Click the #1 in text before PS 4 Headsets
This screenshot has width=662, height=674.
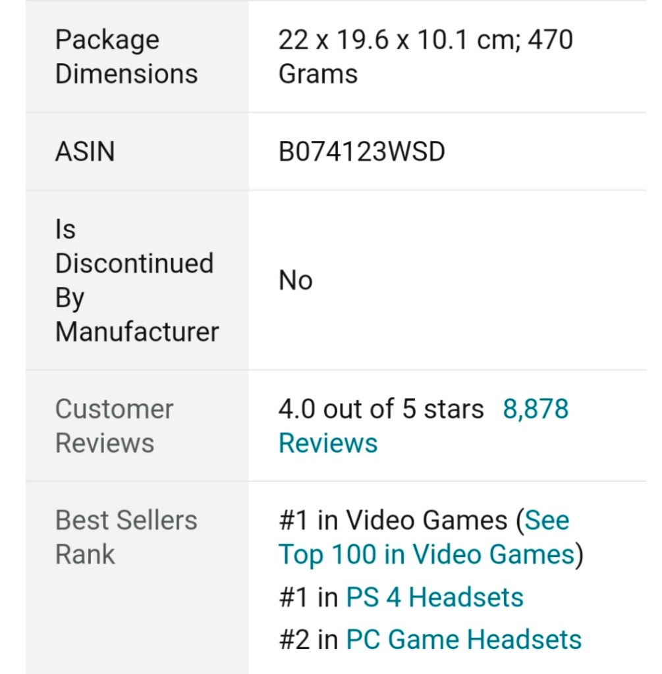[x=308, y=598]
